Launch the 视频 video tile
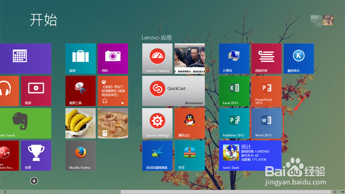The width and height of the screenshot is (345, 194). pyautogui.click(x=36, y=91)
